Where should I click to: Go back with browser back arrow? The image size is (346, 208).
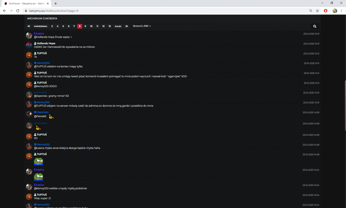point(4,11)
